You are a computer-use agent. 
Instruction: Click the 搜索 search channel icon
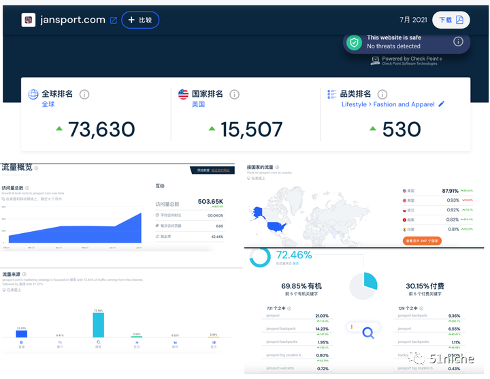pyautogui.click(x=98, y=342)
